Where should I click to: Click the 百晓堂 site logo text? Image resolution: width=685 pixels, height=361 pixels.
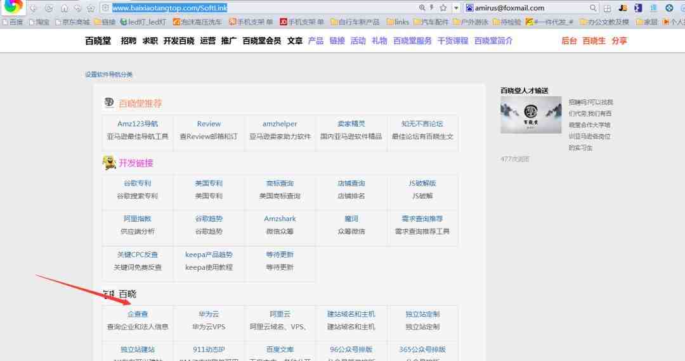point(98,41)
